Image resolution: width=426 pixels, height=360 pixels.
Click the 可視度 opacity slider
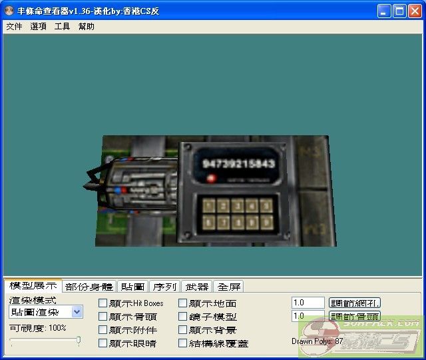(x=45, y=341)
